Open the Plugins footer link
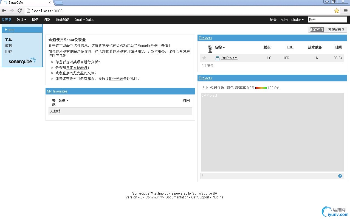The height and width of the screenshot is (219, 350). click(x=218, y=197)
